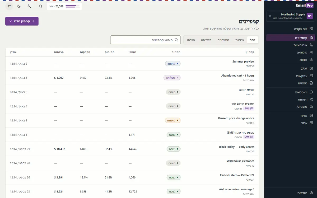Open the language translate icon
317x198 pixels.
click(29, 6)
